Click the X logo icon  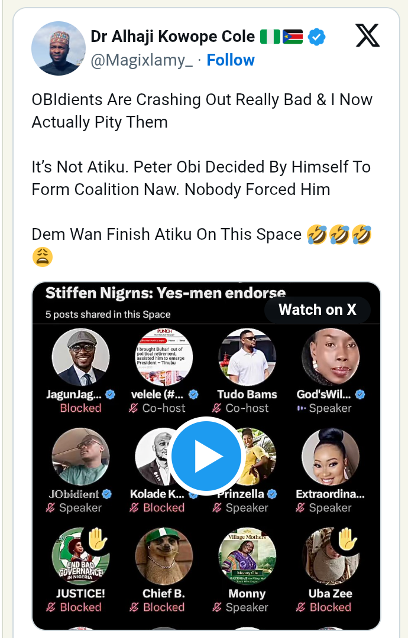coord(367,36)
